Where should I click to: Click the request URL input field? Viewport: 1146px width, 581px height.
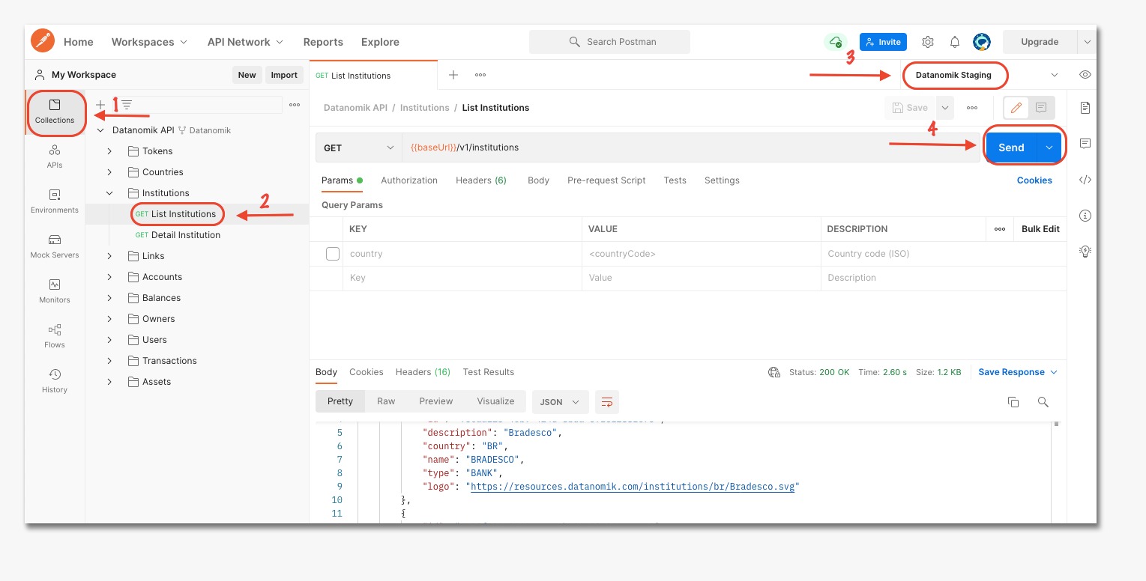691,147
